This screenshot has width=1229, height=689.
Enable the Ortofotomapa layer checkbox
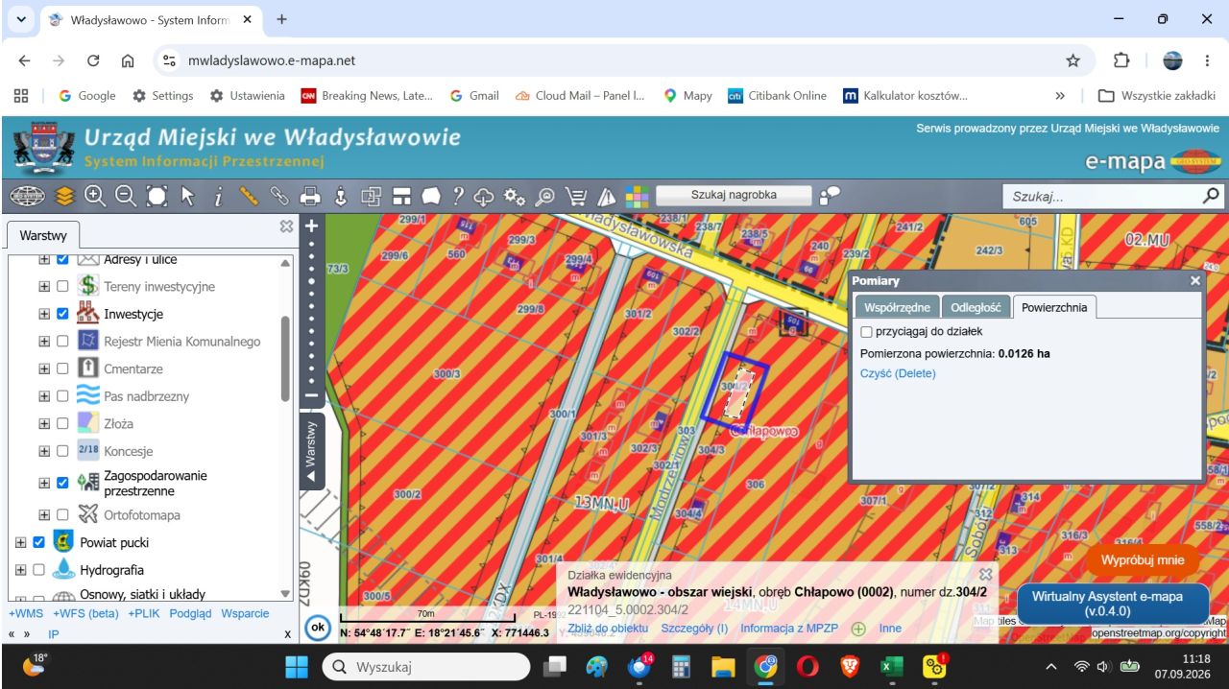62,514
